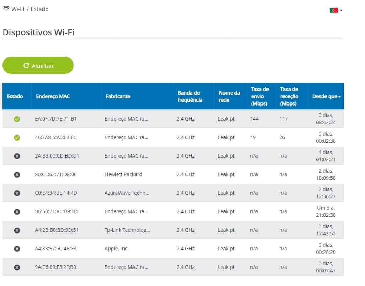Click green connected status icon for 46:7A:C5:A0:F2:FC
The image size is (365, 286).
[17, 138]
